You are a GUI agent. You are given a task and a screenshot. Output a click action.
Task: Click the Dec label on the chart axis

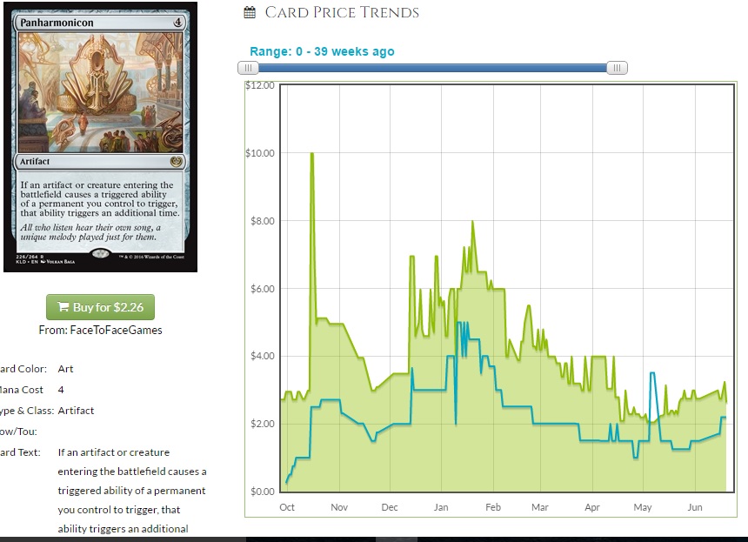[390, 507]
